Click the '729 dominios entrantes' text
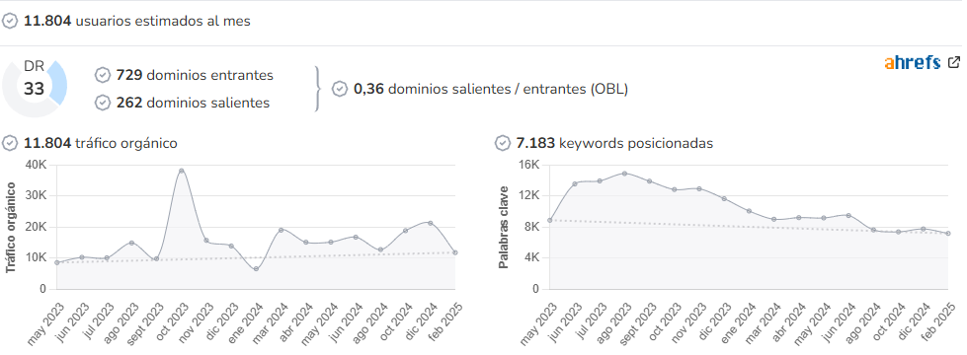The width and height of the screenshot is (967, 355). [195, 75]
